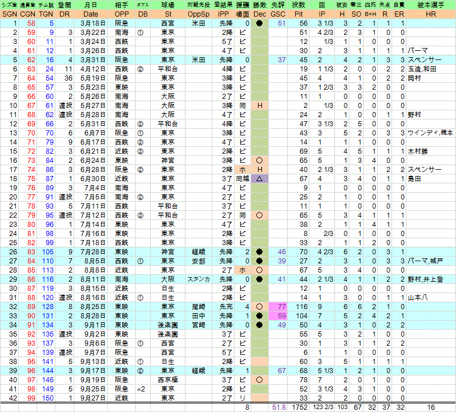Click the HR cell 岡村
The width and height of the screenshot is (456, 412).
(x=414, y=78)
